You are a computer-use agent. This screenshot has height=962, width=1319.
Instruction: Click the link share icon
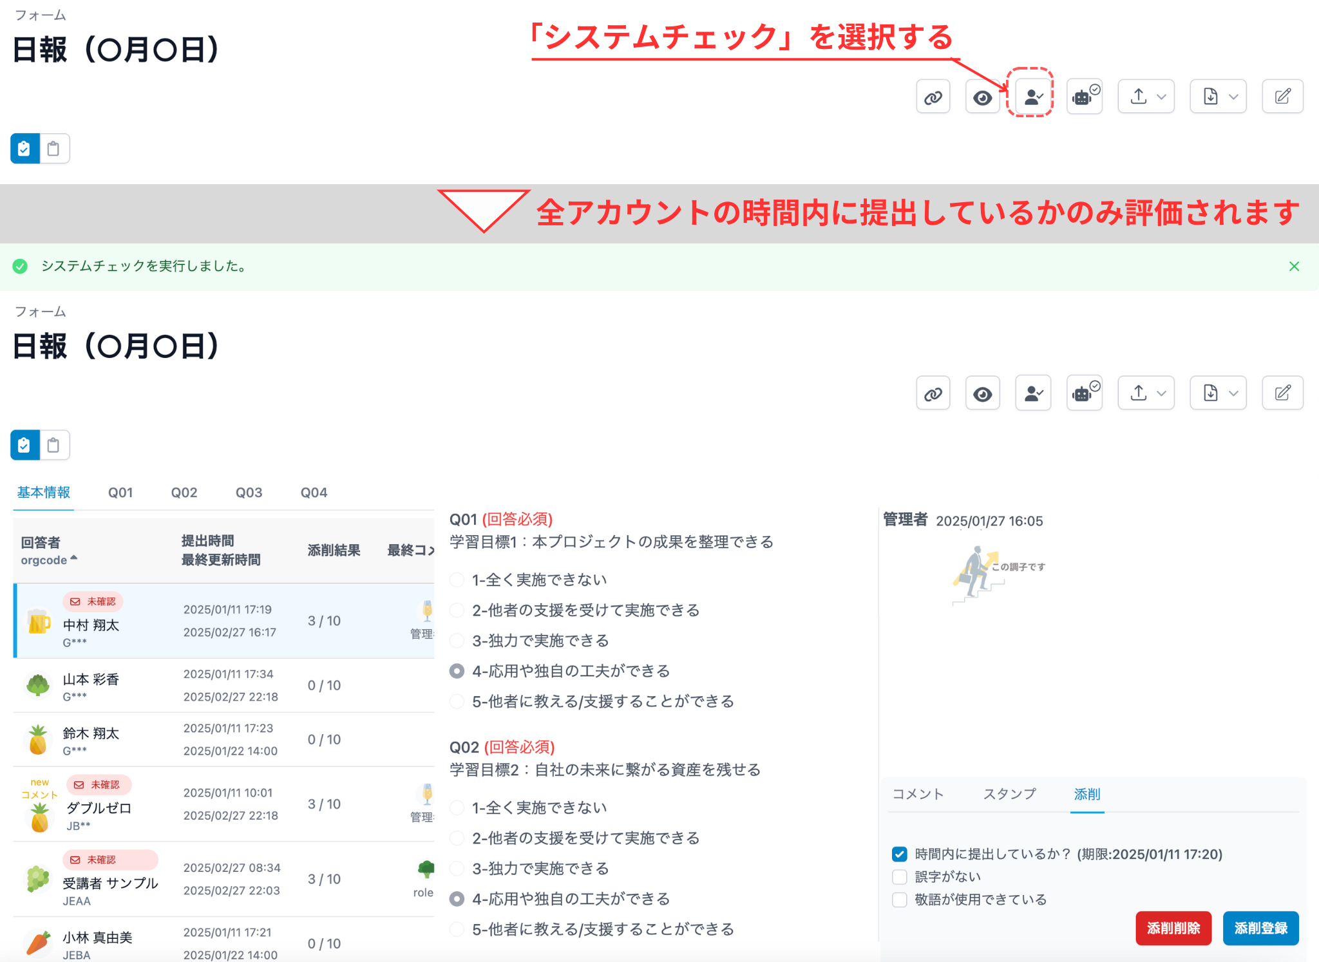(x=933, y=393)
